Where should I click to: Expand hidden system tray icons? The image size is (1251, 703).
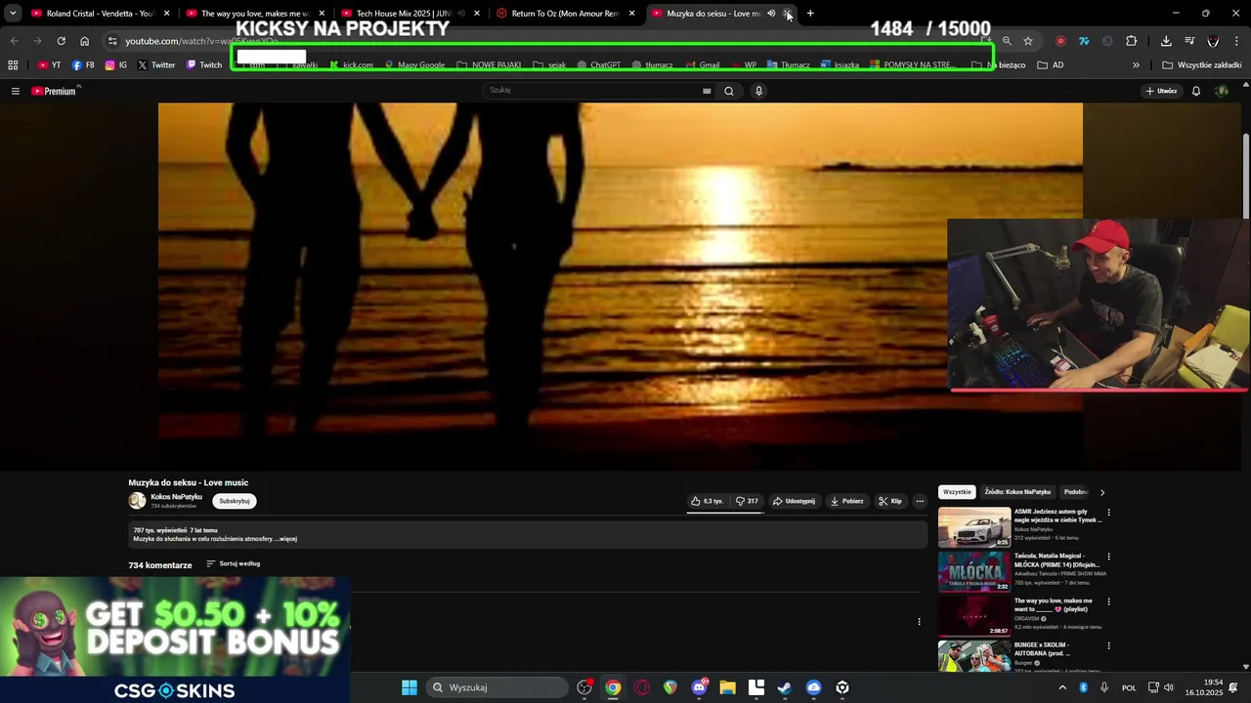point(1062,687)
